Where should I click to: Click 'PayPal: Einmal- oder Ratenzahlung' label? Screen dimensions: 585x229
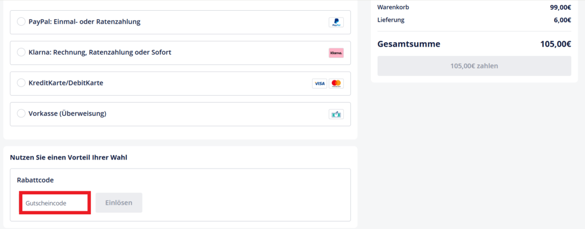[85, 22]
